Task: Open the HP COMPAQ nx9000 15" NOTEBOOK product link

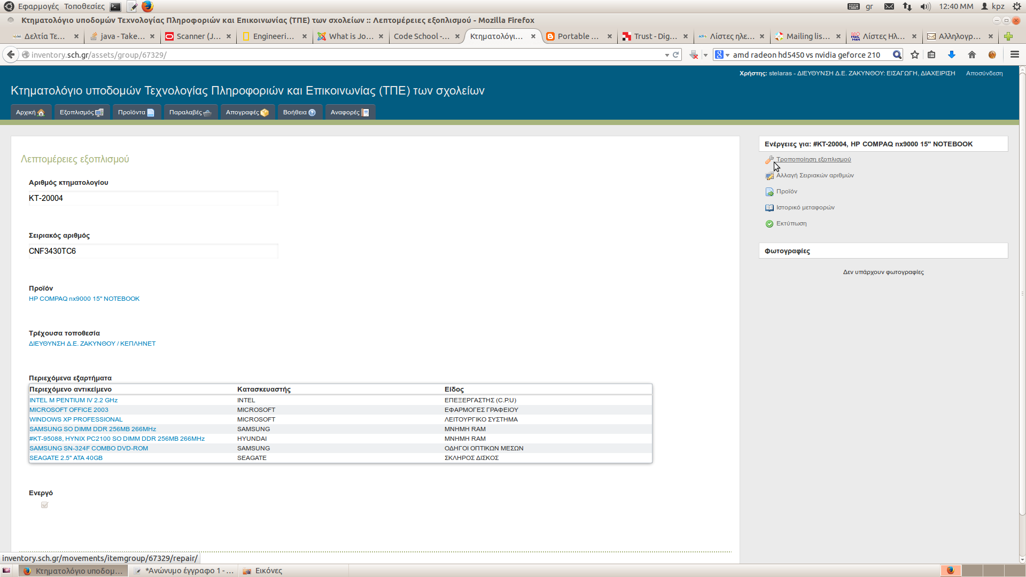Action: pos(84,299)
